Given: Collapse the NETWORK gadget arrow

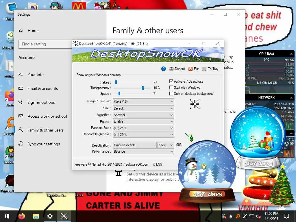Looking at the screenshot, I should [x=291, y=98].
